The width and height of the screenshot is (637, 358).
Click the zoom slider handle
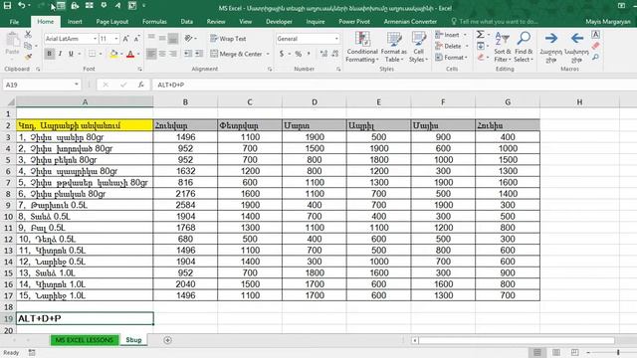618,352
